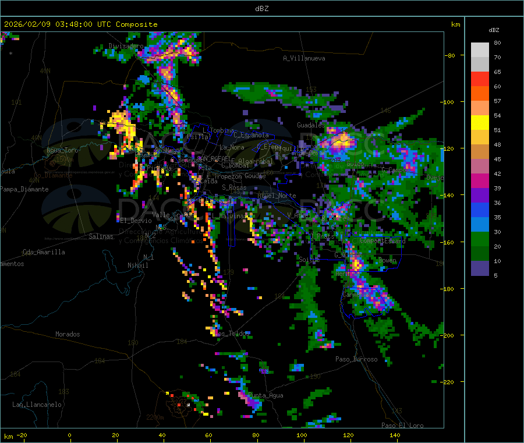Click the Nihuel_Norte map label
Viewport: 524px width, 443px height.
point(277,196)
